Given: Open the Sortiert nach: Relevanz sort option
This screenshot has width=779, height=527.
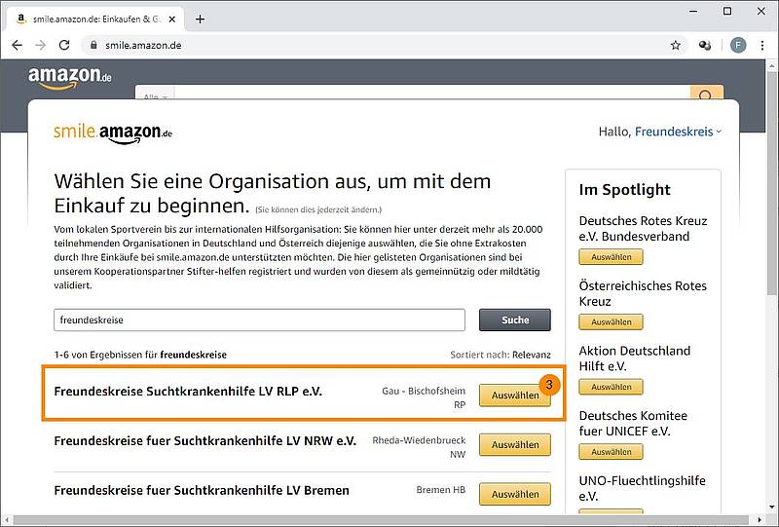Looking at the screenshot, I should (501, 355).
